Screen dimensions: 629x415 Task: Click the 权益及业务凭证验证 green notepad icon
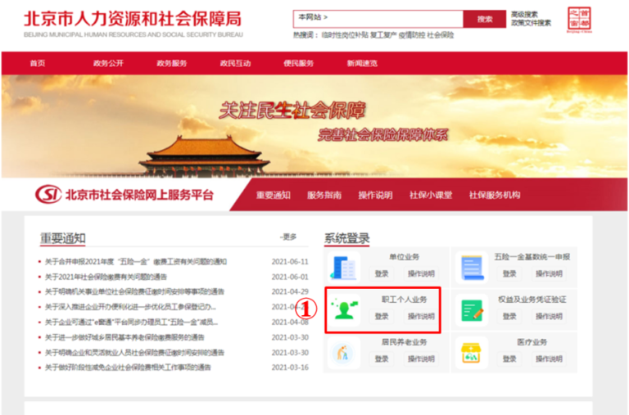[472, 310]
